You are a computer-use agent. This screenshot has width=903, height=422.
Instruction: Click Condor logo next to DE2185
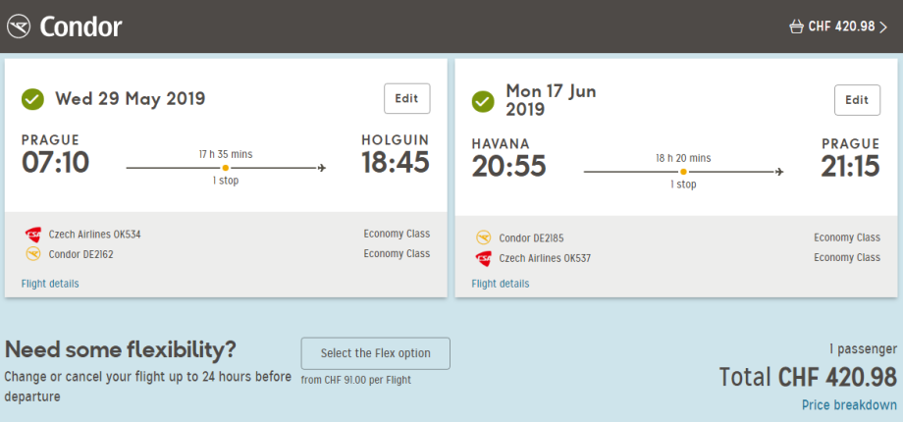[483, 237]
